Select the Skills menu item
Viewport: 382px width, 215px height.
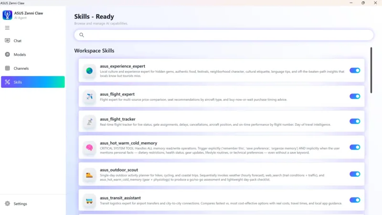pyautogui.click(x=33, y=82)
